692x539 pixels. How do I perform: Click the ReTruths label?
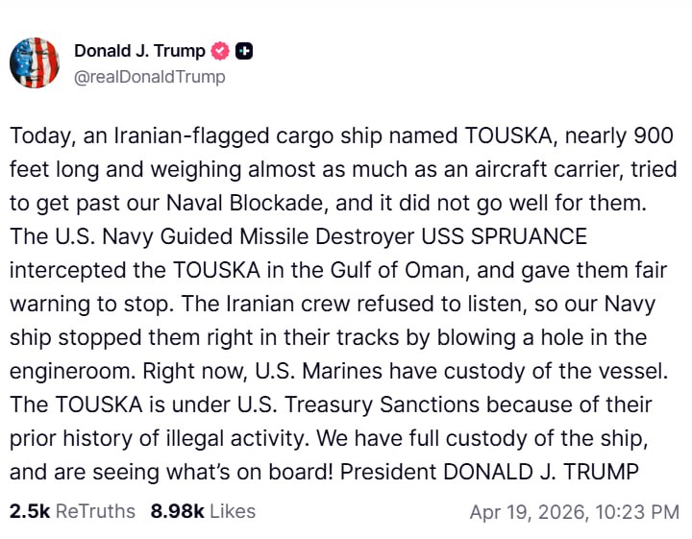[x=95, y=511]
